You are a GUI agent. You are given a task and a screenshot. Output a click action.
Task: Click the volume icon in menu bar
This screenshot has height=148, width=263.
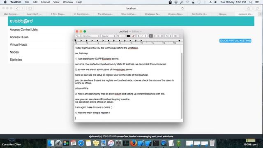tap(216, 2)
